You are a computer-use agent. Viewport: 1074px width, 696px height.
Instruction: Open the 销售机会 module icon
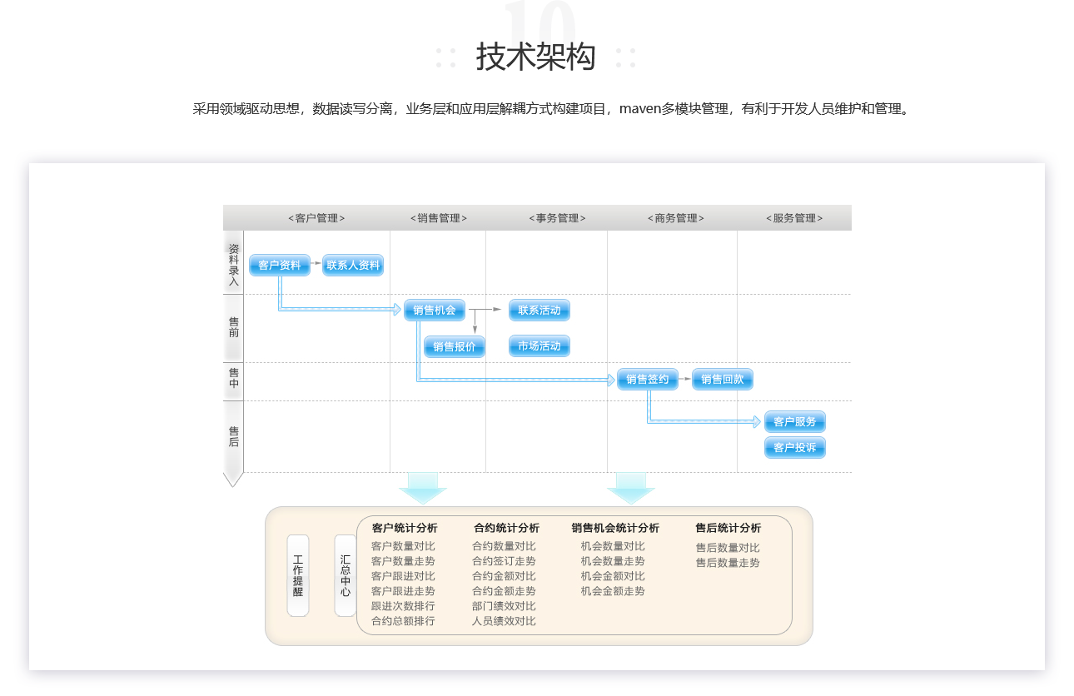(433, 310)
